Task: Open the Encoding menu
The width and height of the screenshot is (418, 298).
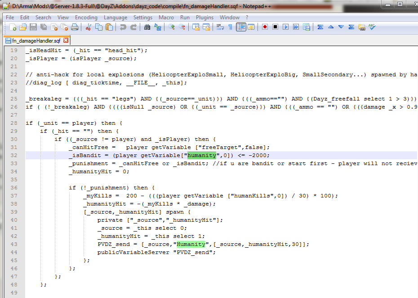Action: pyautogui.click(x=86, y=18)
